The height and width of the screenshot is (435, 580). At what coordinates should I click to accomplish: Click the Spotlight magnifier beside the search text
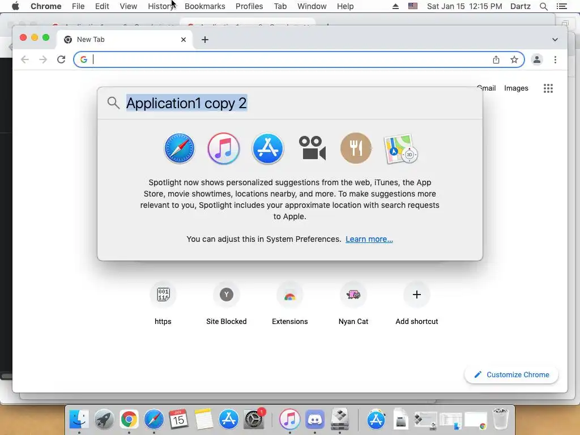(x=113, y=103)
